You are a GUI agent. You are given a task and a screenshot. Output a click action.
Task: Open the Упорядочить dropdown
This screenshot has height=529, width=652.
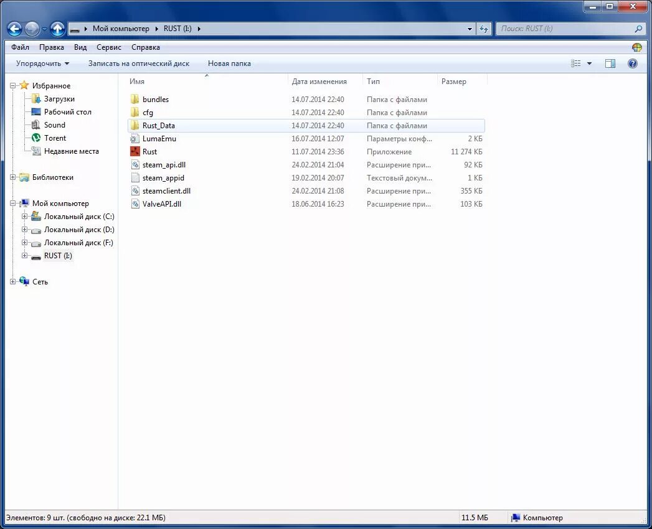42,63
